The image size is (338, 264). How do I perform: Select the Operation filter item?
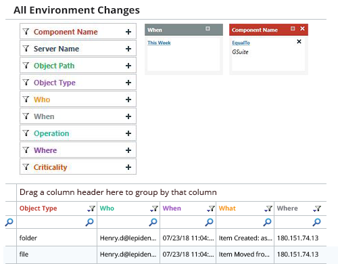[78, 133]
